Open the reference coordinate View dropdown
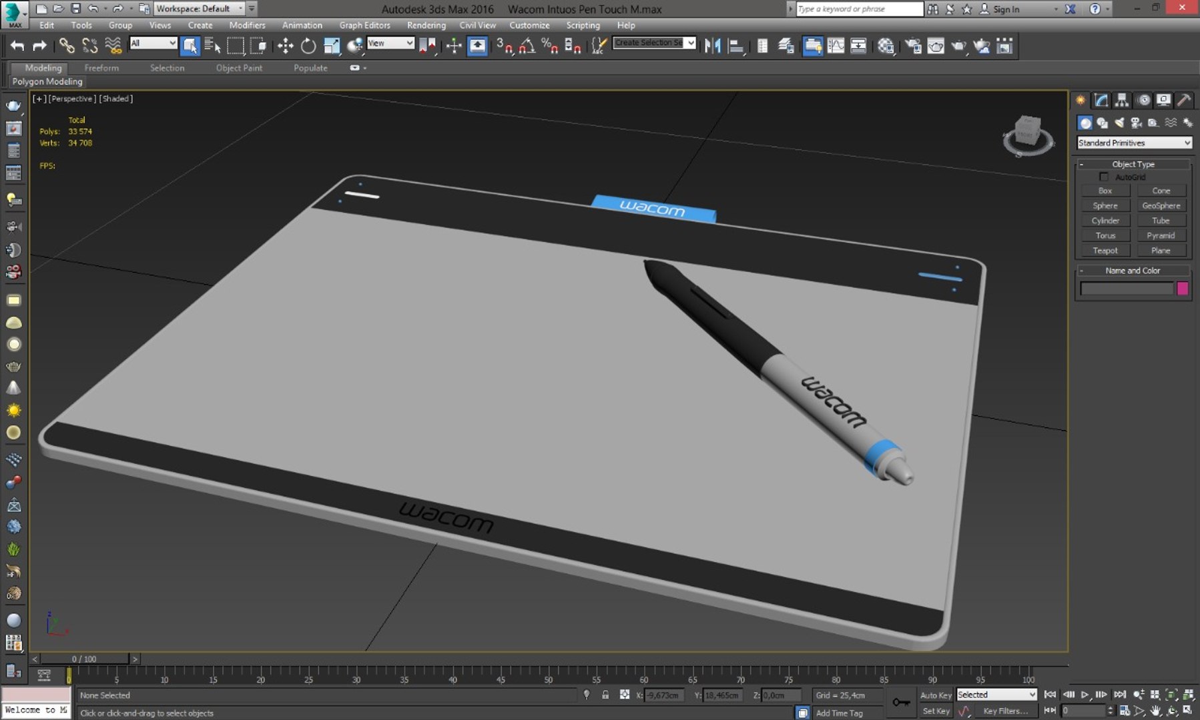The height and width of the screenshot is (720, 1200). [390, 43]
